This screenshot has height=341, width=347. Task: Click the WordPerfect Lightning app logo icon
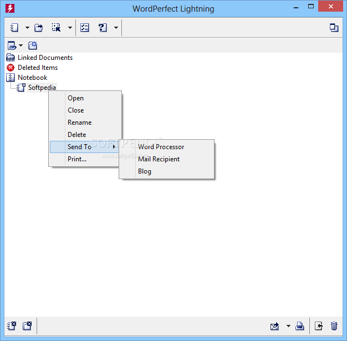point(10,8)
